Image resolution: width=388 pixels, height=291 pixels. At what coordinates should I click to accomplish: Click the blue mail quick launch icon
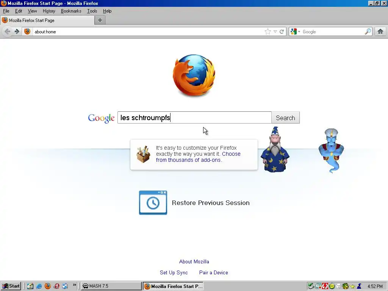tap(65, 286)
